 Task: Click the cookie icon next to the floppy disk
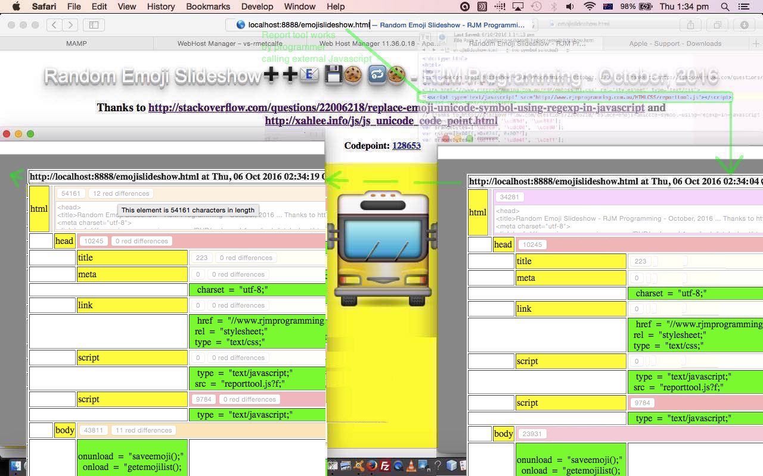pos(352,75)
